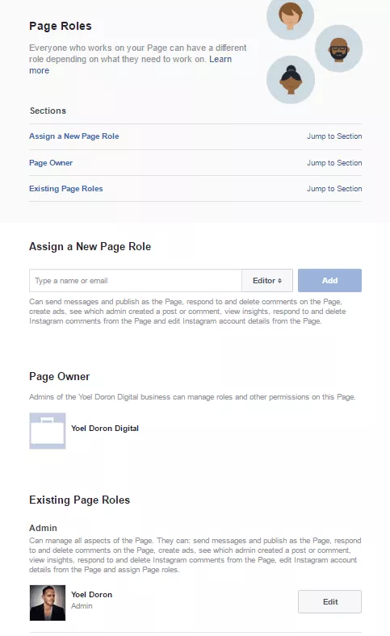Click the name or email input field
Image resolution: width=390 pixels, height=636 pixels.
[136, 281]
